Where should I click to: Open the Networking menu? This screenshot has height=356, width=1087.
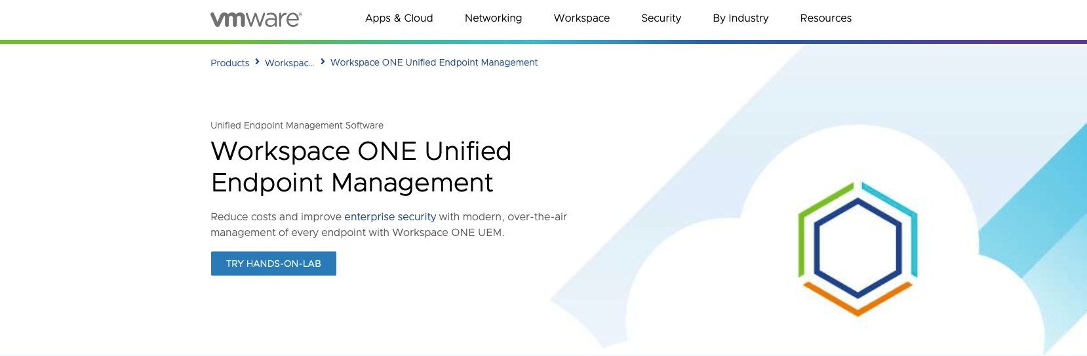pos(493,18)
